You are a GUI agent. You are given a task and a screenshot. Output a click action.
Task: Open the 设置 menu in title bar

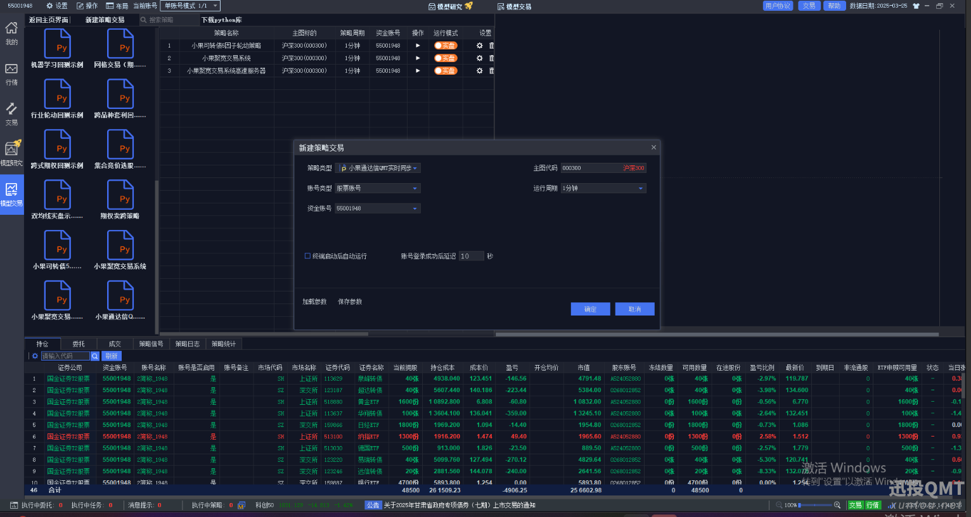click(x=57, y=6)
